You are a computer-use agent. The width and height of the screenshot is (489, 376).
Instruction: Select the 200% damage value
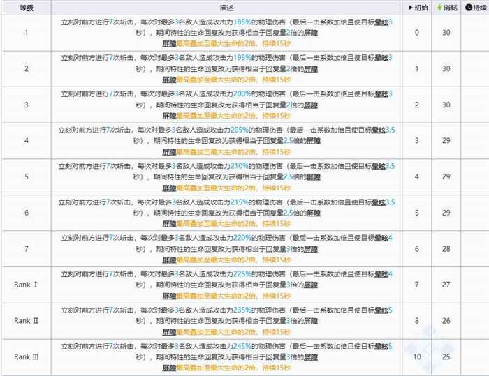pyautogui.click(x=242, y=93)
